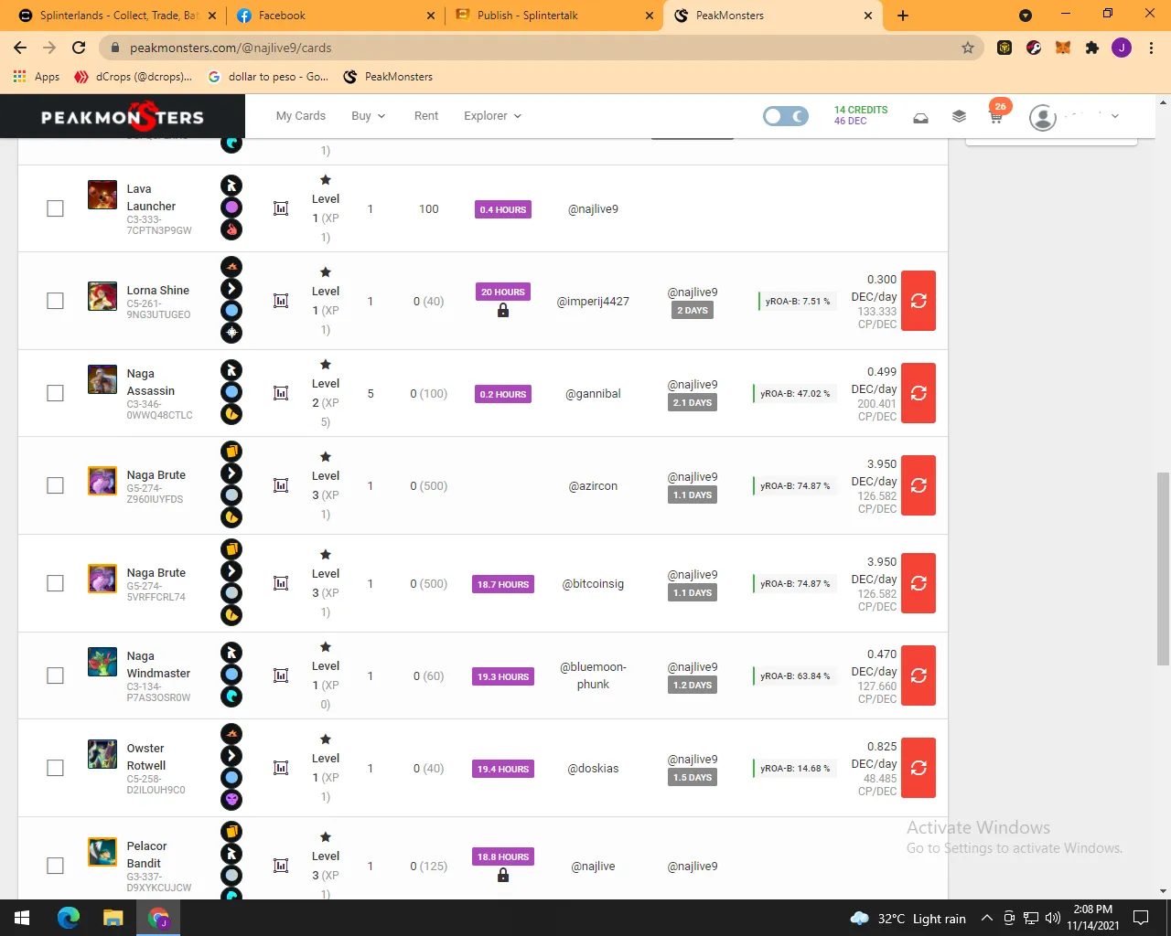Open stats chart icon for Owster Rotwell
Screen dimensions: 1171x936
281,768
